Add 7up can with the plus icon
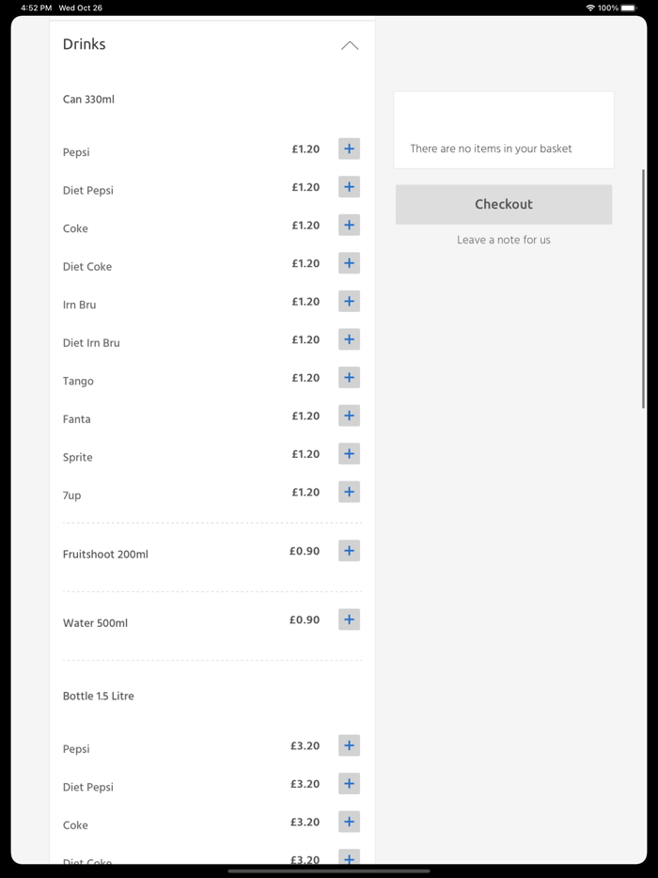Image resolution: width=658 pixels, height=878 pixels. coord(349,492)
